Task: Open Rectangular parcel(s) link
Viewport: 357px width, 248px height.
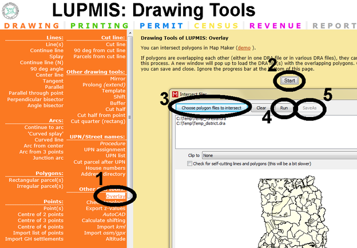Action: (36, 180)
